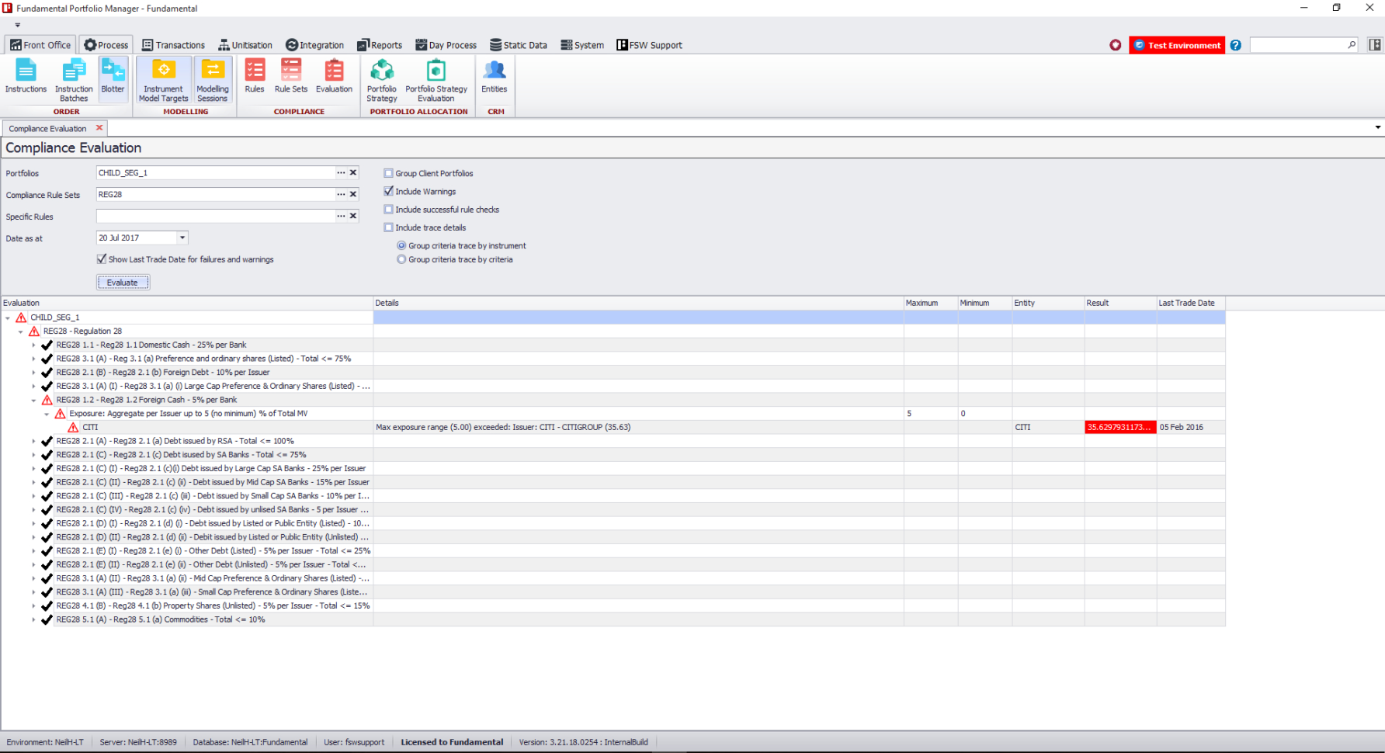Enable Include successful rule checks
This screenshot has width=1385, height=753.
388,209
